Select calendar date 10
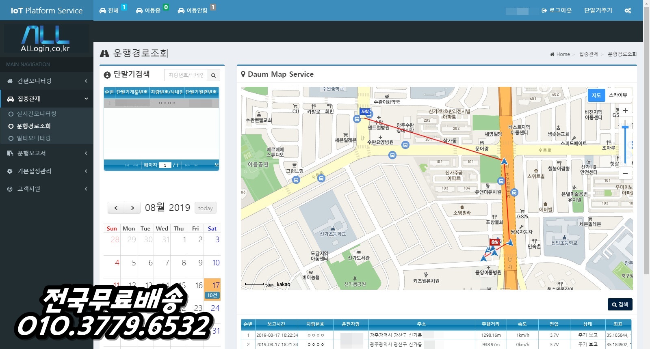 coord(216,263)
